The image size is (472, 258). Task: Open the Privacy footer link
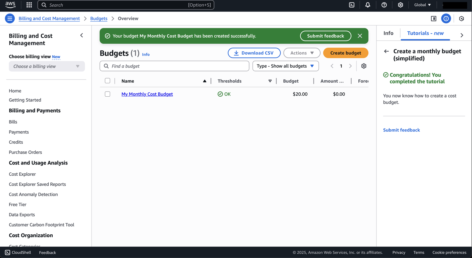tap(399, 253)
